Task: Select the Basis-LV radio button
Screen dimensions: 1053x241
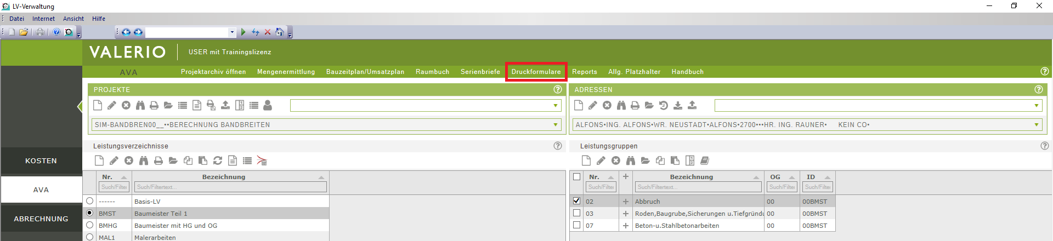Action: coord(90,201)
